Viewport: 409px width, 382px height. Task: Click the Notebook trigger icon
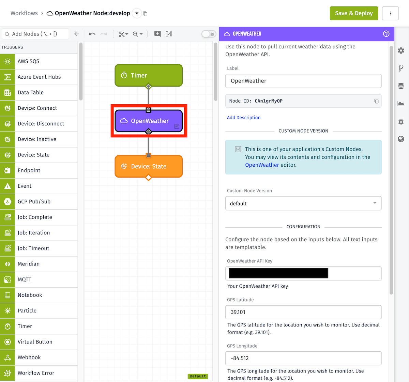click(x=7, y=295)
